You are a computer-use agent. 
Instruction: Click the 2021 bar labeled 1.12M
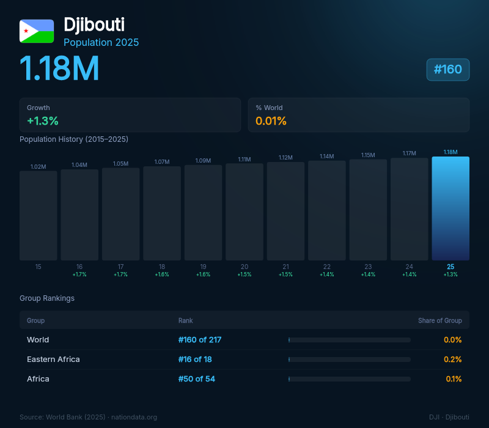click(285, 211)
